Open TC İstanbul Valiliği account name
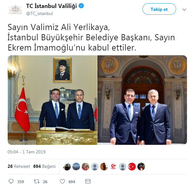The width and height of the screenshot is (195, 188). click(x=52, y=6)
